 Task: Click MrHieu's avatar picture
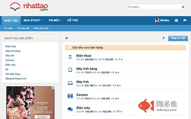pyautogui.click(x=157, y=21)
